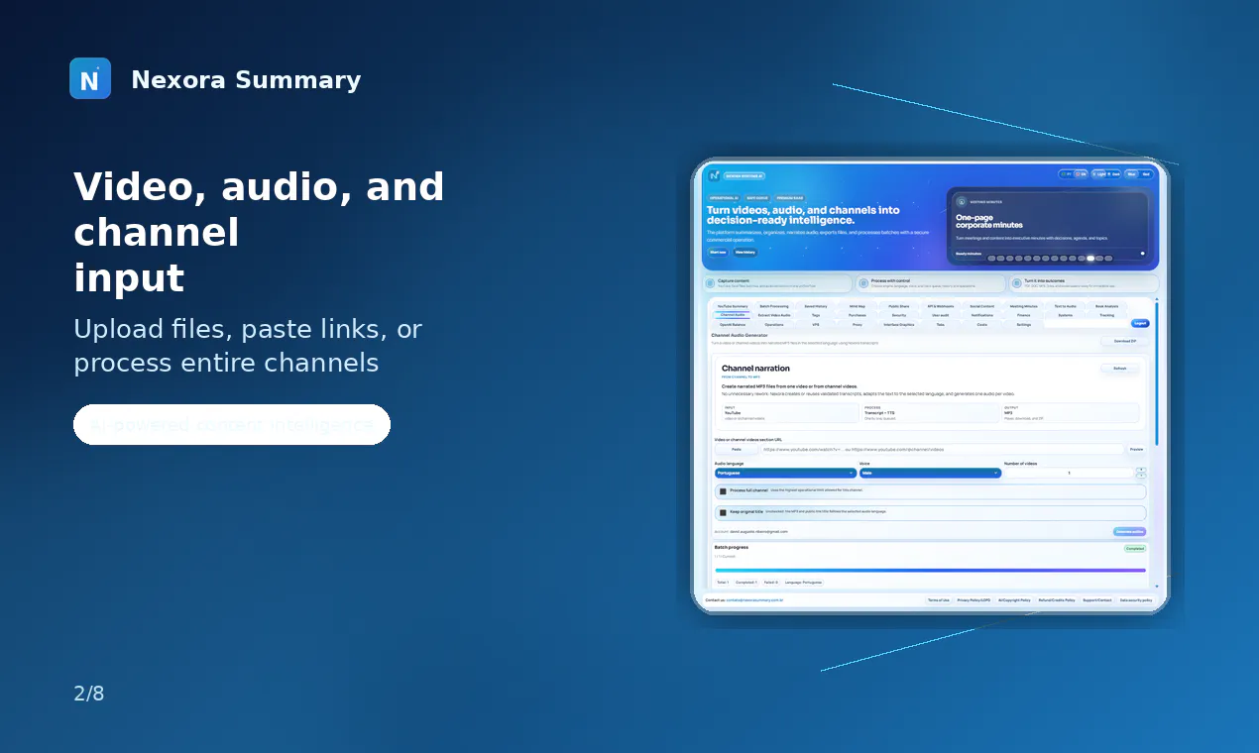Open the Voice Male dropdown
Image resolution: width=1259 pixels, height=753 pixels.
pos(930,473)
